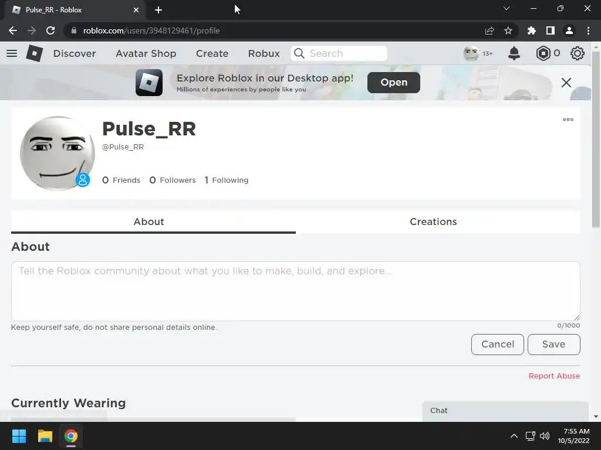Click the Pulse_RR profile avatar picture
The image size is (601, 450).
point(57,153)
